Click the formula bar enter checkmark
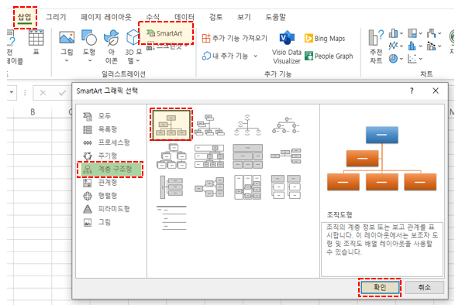 click(62, 93)
